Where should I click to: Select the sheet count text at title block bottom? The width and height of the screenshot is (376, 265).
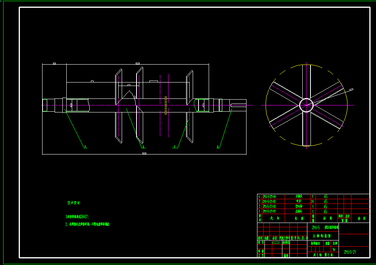[x=323, y=255]
